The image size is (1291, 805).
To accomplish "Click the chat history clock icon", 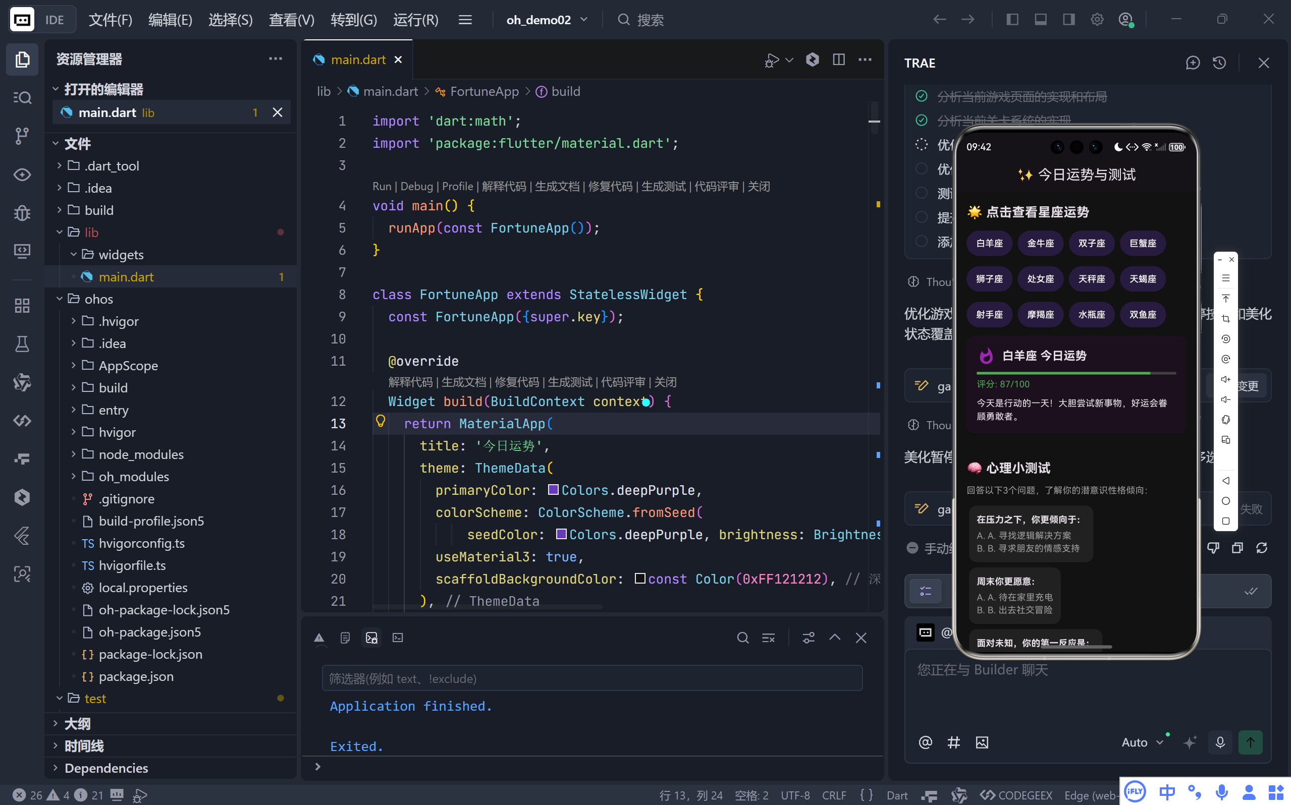I will tap(1219, 63).
